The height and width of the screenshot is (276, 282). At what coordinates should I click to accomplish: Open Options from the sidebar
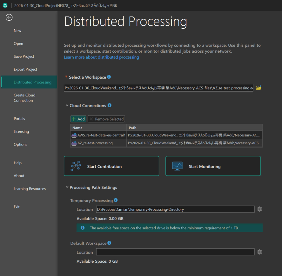(x=21, y=145)
